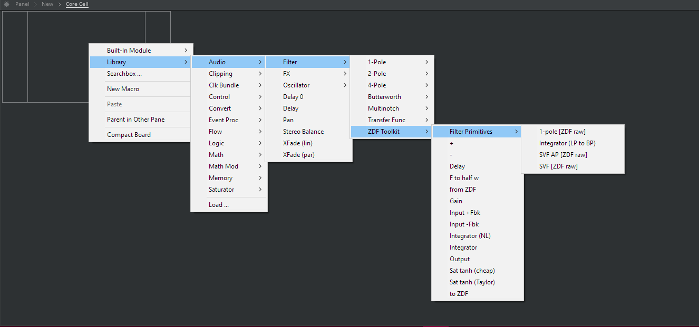This screenshot has height=327, width=699.
Task: Open the Math Mod submenu
Action: pyautogui.click(x=229, y=166)
